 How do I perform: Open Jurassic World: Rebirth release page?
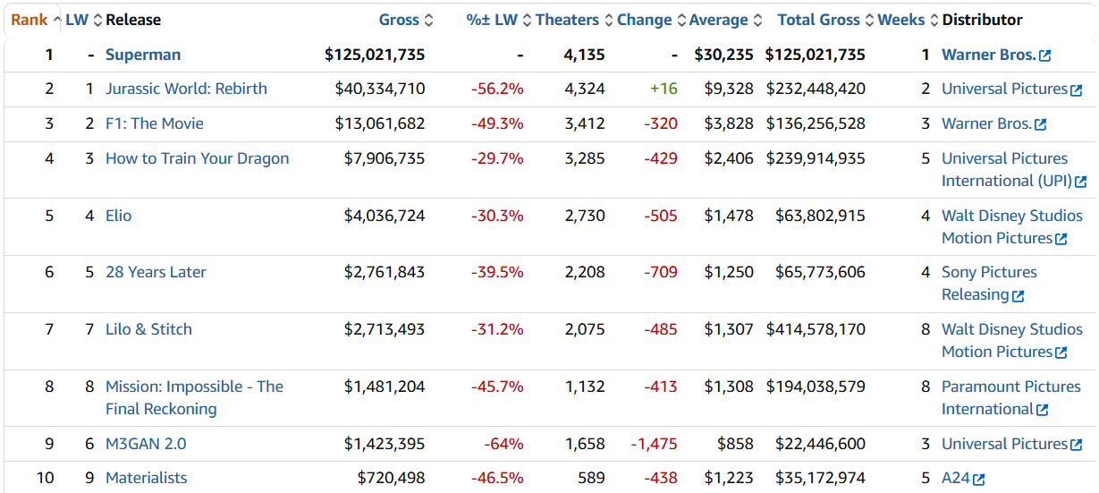tap(186, 89)
